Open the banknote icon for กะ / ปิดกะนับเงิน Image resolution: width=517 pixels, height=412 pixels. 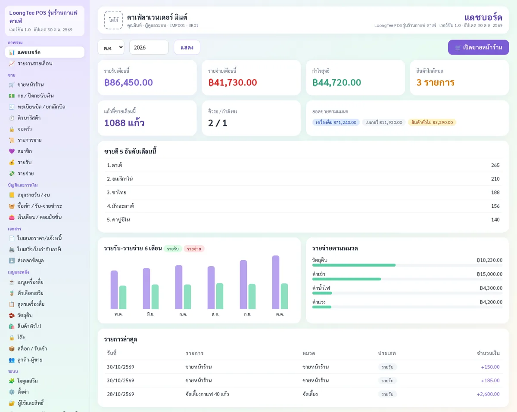click(12, 96)
